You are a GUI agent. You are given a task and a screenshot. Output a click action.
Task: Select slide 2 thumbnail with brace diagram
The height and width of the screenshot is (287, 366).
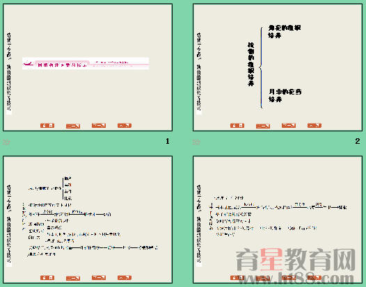pos(278,67)
